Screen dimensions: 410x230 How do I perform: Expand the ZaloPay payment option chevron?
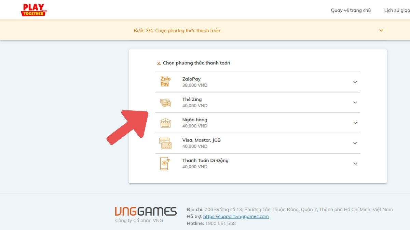[355, 82]
